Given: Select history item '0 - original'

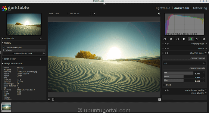Looking at the screenshot, I should (24, 50).
